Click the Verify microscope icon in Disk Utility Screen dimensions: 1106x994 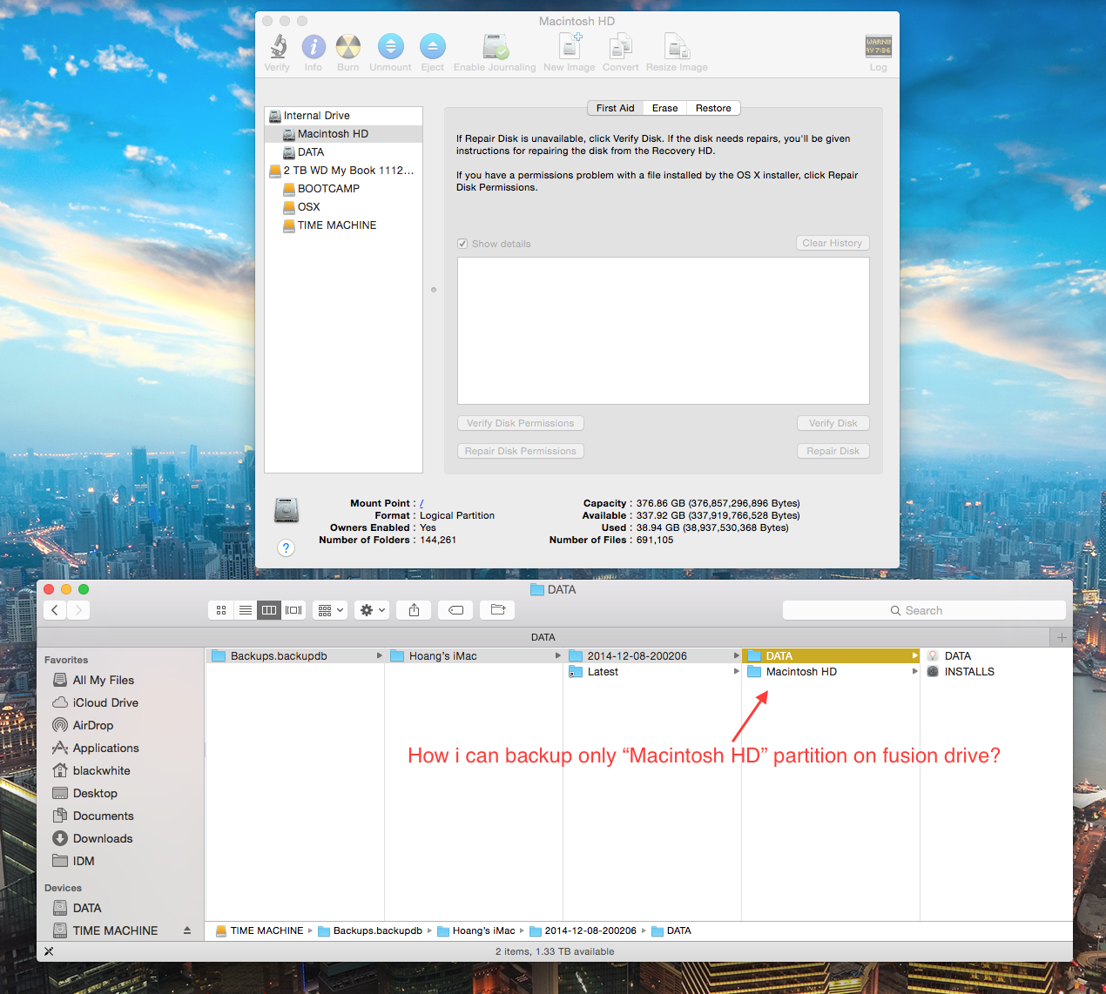click(x=277, y=47)
